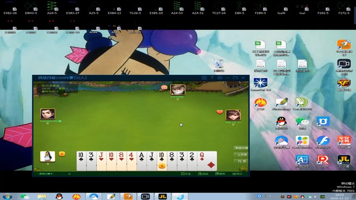Select the Jack of clubs card

tap(152, 161)
